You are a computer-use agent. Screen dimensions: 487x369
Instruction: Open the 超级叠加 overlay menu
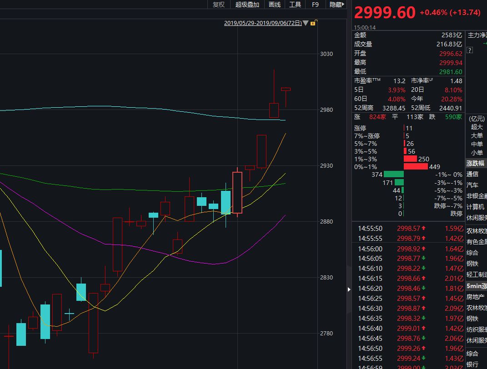[x=247, y=5]
